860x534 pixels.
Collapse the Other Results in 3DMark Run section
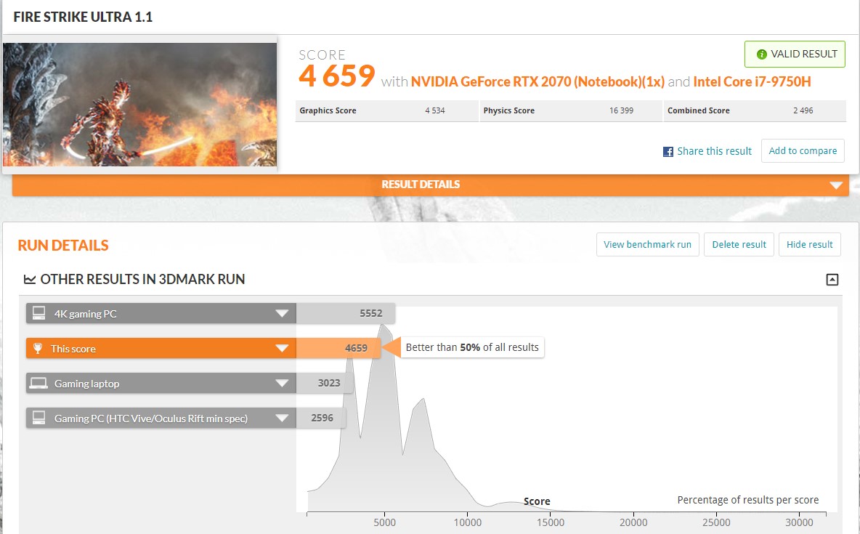pyautogui.click(x=832, y=279)
